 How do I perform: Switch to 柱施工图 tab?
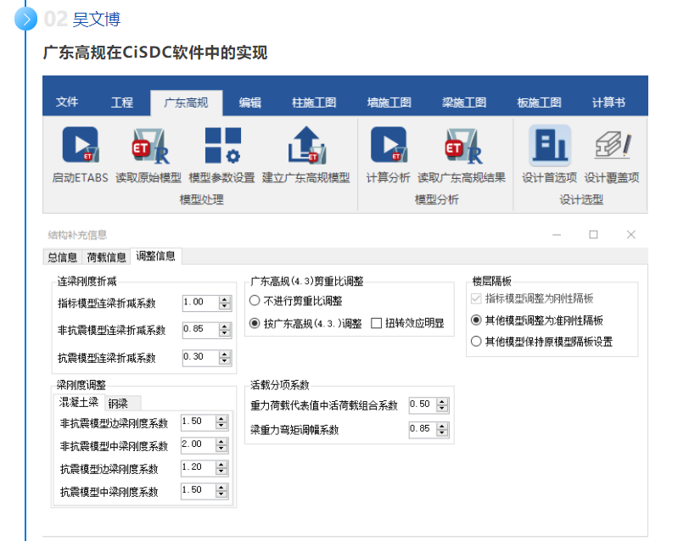click(314, 103)
